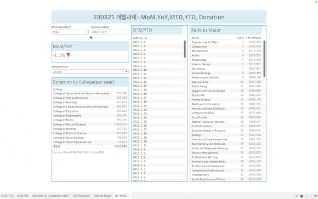Select the College of Business row
Image resolution: width=318 pixels, height=199 pixels.
[90, 103]
